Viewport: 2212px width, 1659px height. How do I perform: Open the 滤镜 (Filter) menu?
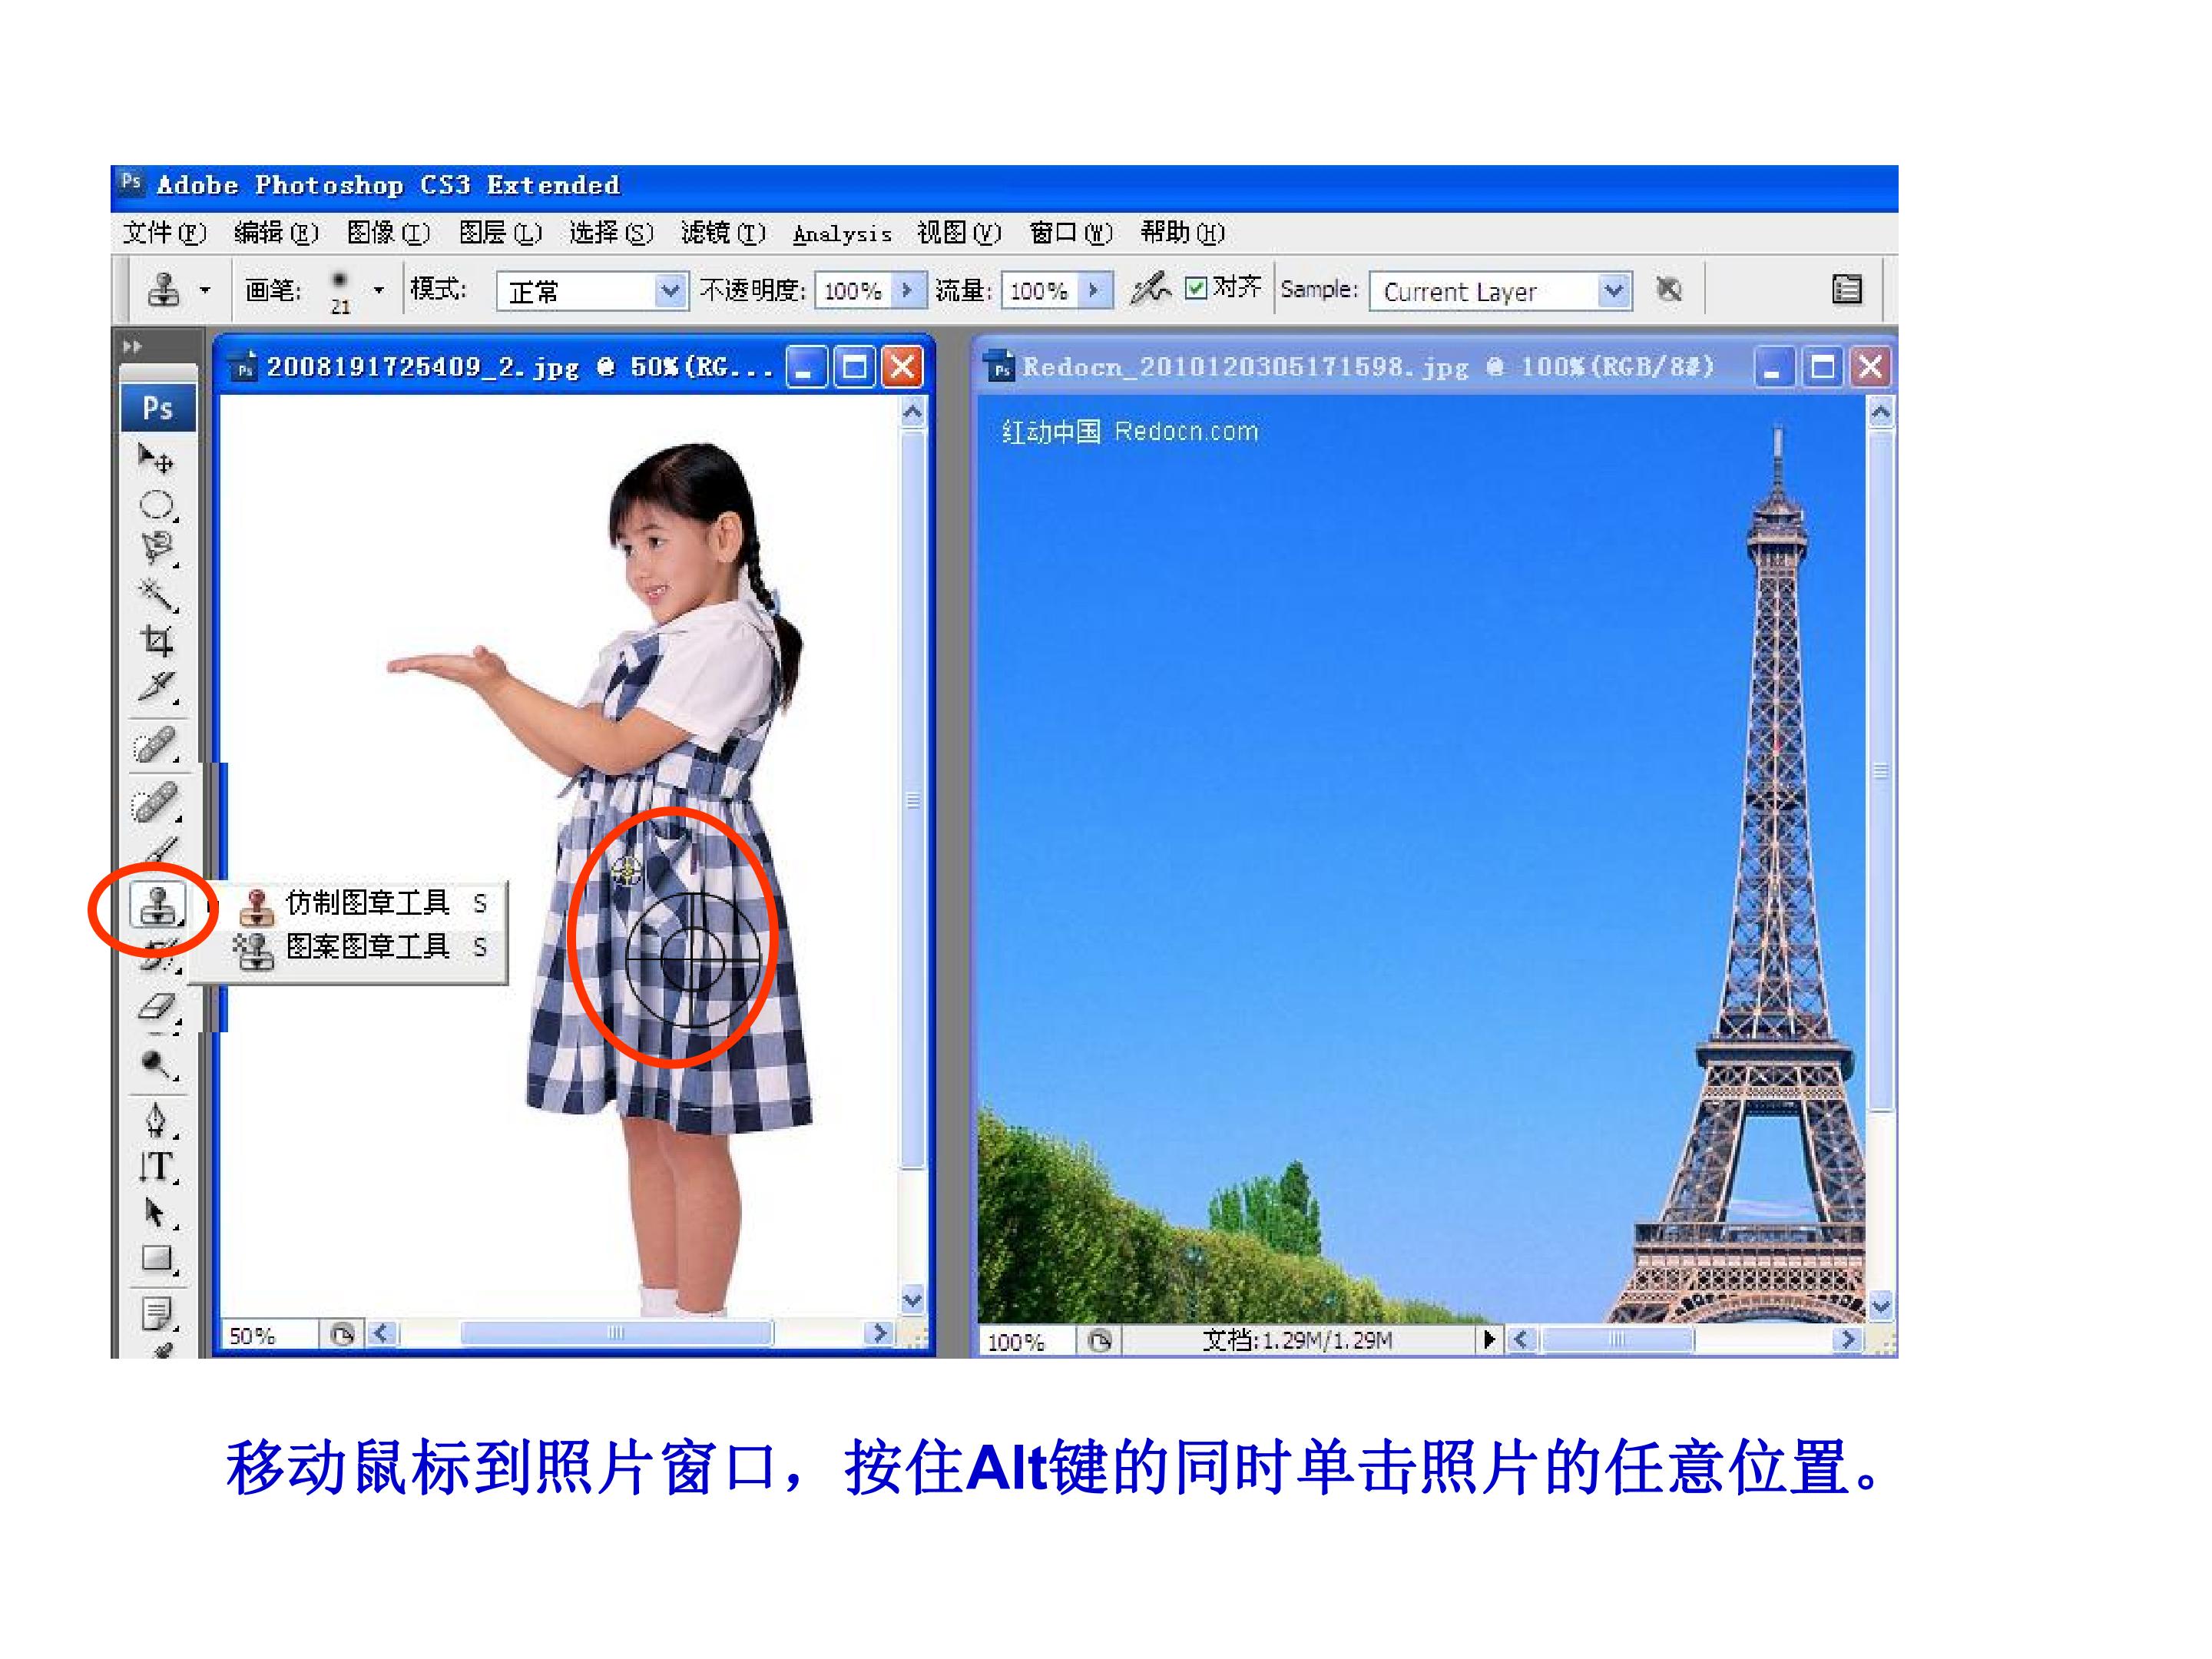tap(722, 233)
